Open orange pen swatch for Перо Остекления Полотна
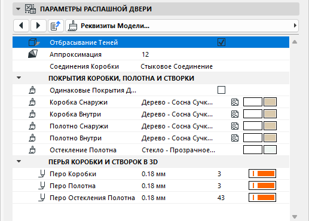The height and width of the screenshot is (221, 309). [262, 198]
